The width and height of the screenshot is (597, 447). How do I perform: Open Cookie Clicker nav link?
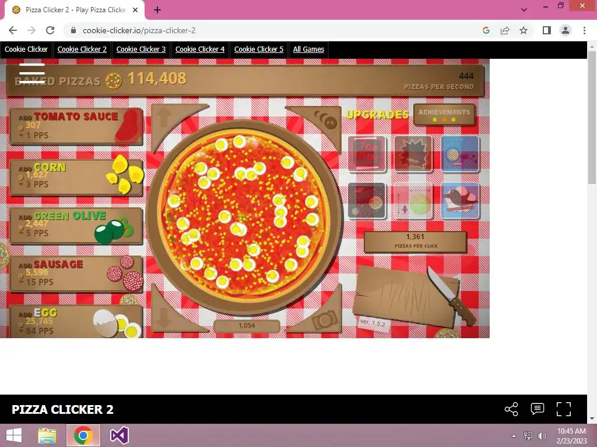(x=26, y=49)
